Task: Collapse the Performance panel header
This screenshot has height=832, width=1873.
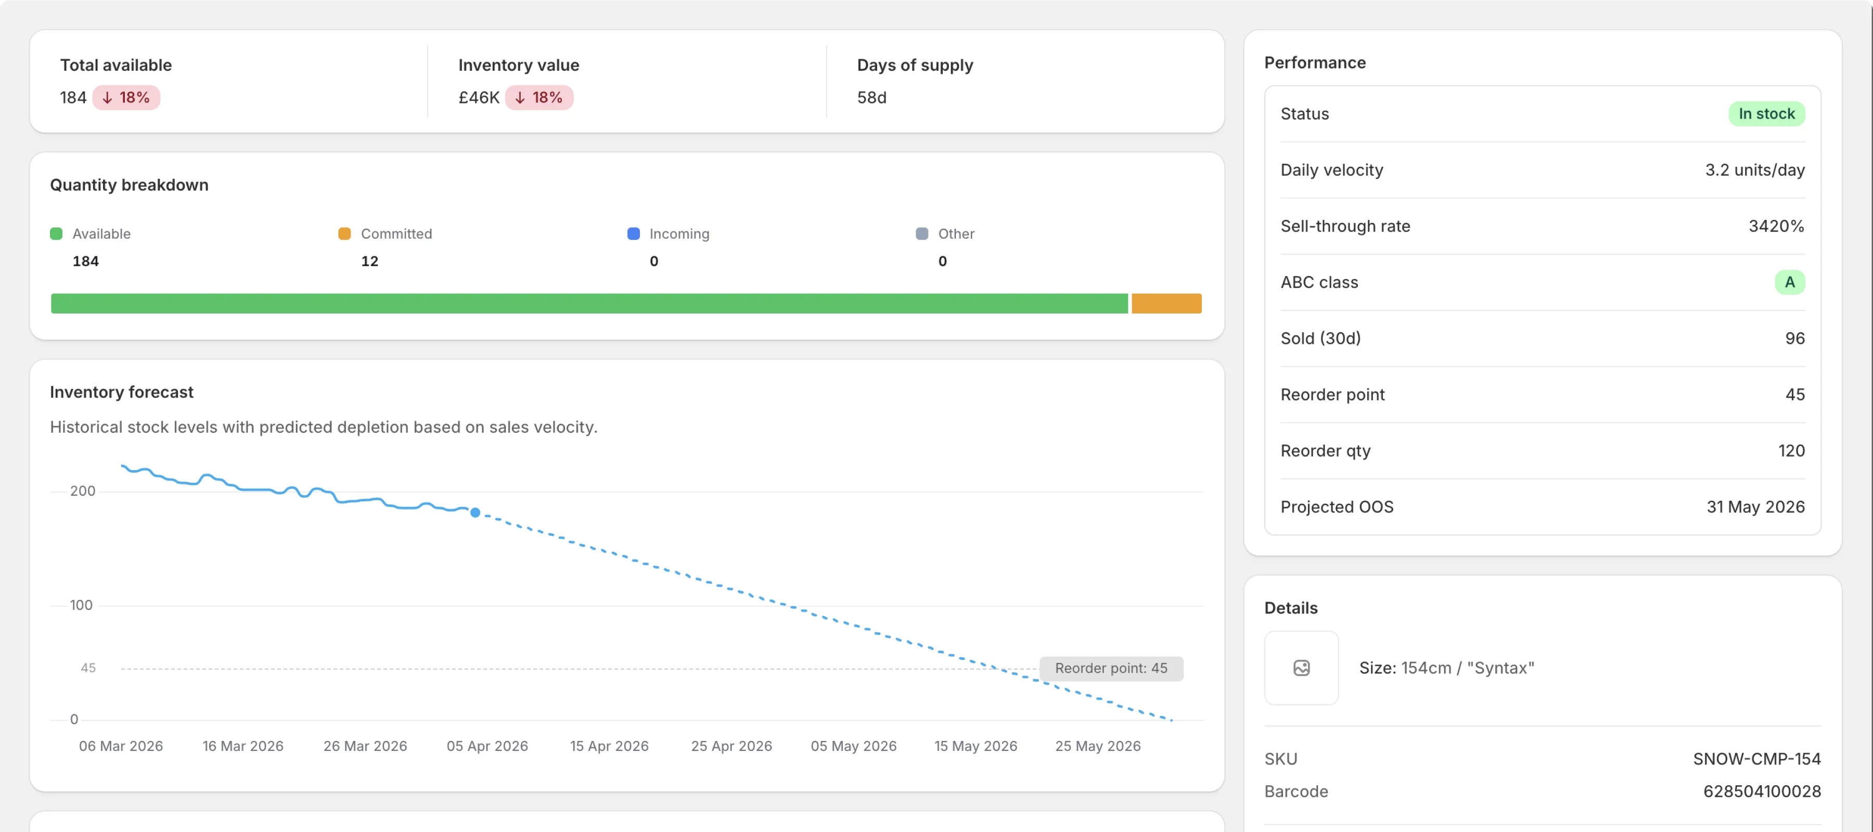Action: click(1315, 62)
